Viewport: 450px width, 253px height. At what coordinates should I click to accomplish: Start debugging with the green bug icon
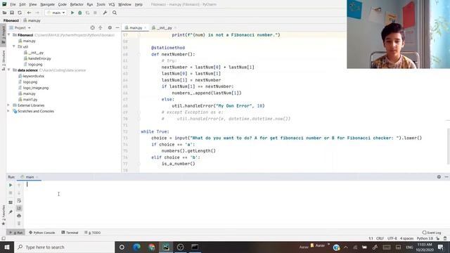pyautogui.click(x=79, y=13)
